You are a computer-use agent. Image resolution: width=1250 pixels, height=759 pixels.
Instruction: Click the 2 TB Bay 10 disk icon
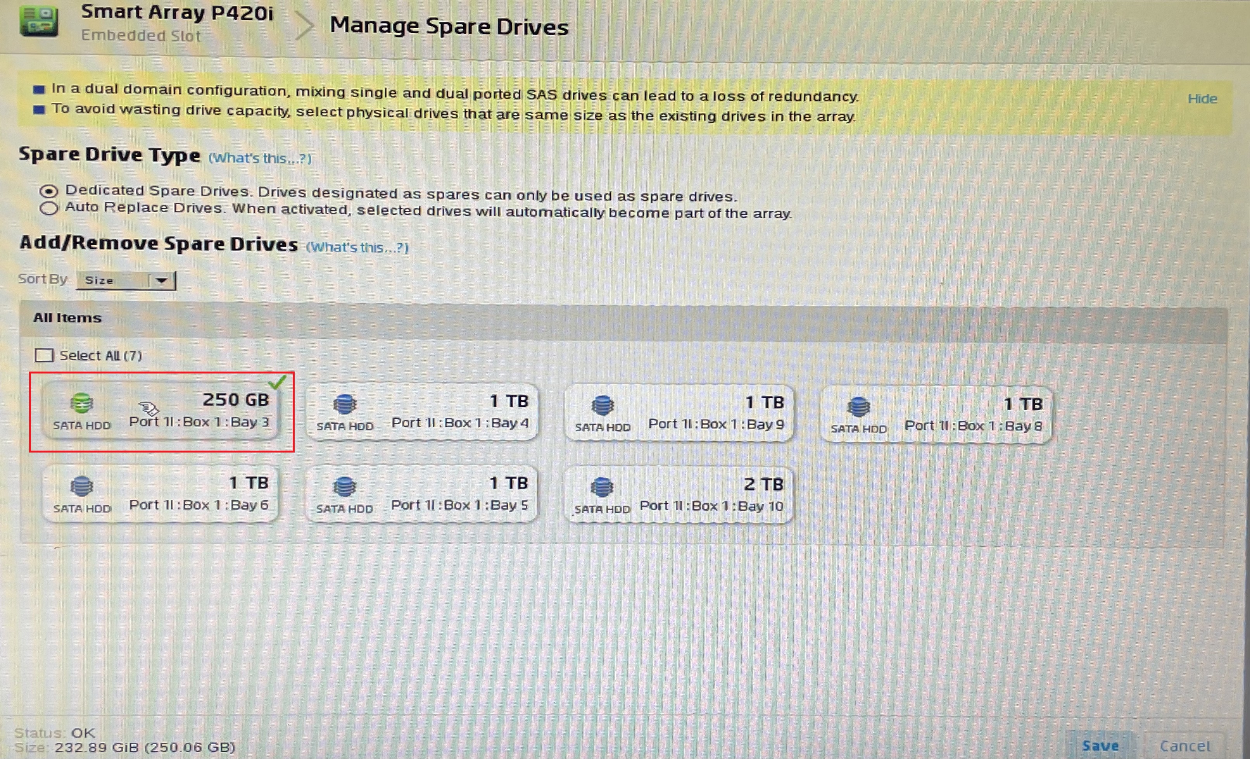pyautogui.click(x=602, y=487)
